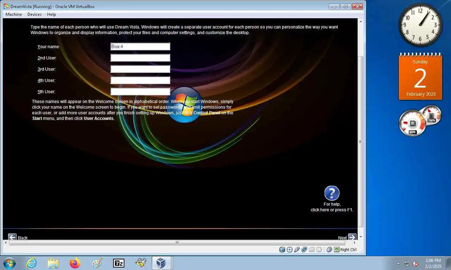This screenshot has width=451, height=270.
Task: Click the mouse integration icon in status bar
Action: coord(329,250)
